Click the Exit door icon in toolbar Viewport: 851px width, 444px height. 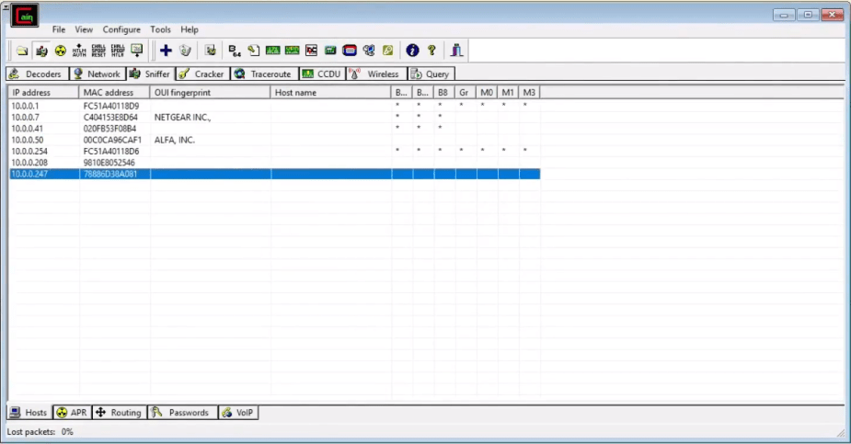[456, 51]
